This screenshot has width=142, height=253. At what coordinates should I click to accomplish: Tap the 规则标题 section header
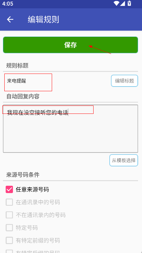17,66
